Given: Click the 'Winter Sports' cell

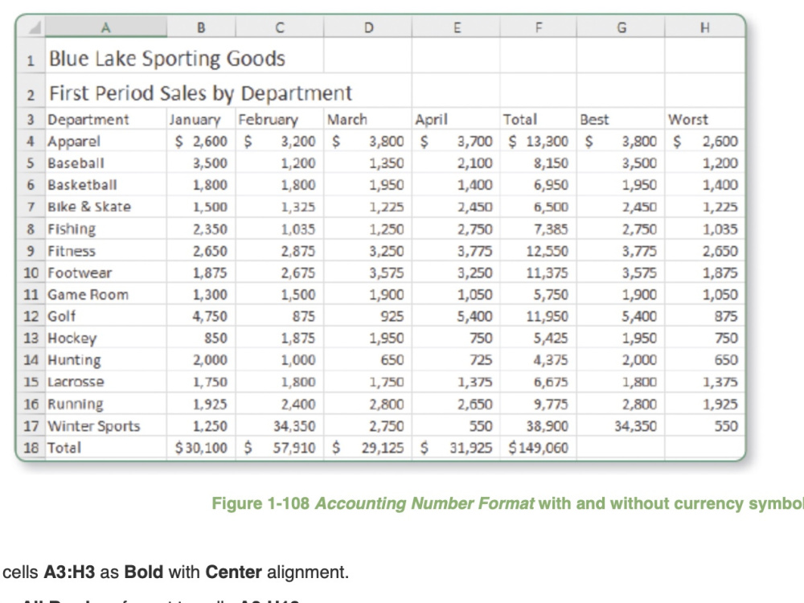Looking at the screenshot, I should (x=105, y=425).
